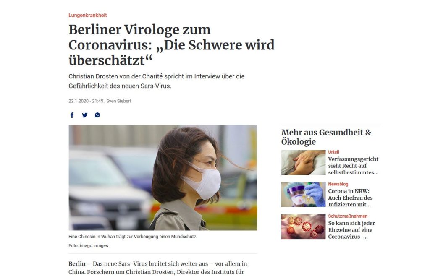Open thumbnail of lab worker with vial
The width and height of the screenshot is (430, 276).
(303, 194)
